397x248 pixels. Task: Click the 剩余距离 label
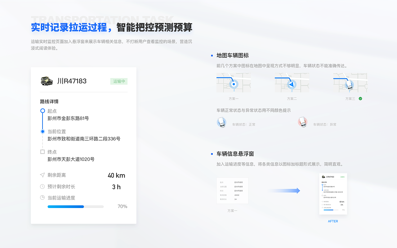tap(57, 175)
